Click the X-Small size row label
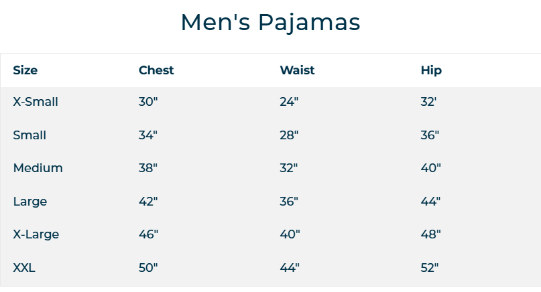Screen dimensions: 541x292 pos(36,102)
